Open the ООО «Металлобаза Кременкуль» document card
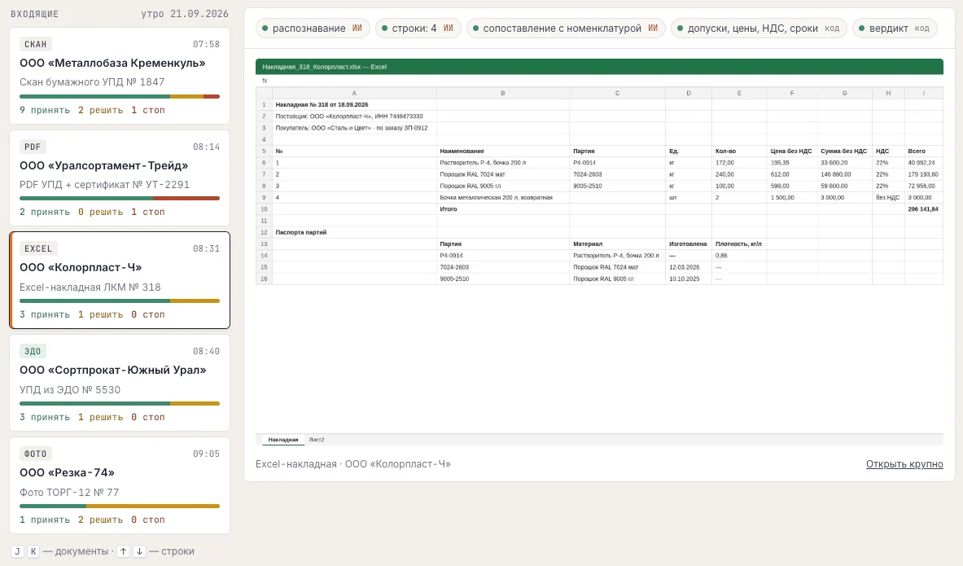 click(120, 76)
